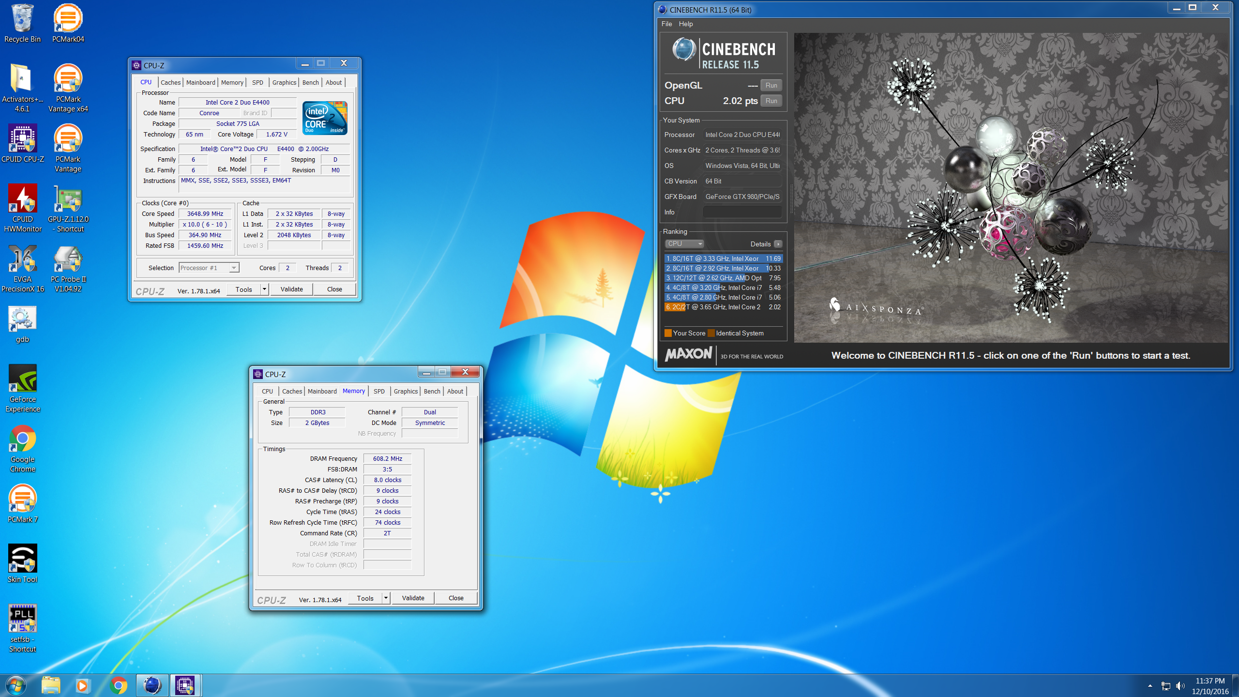Open the Activators 4.6.1 folder icon
1239x697 pixels.
22,89
